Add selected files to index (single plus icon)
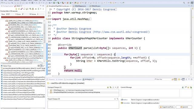194x109 pixels. tap(108, 87)
